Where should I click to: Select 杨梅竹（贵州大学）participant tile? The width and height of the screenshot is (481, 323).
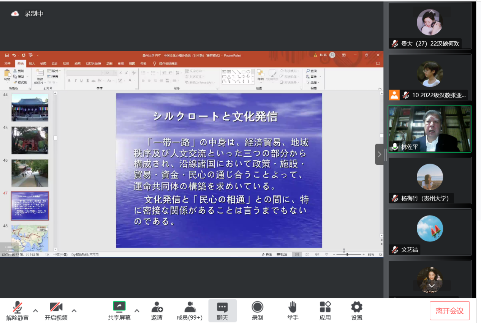(429, 180)
